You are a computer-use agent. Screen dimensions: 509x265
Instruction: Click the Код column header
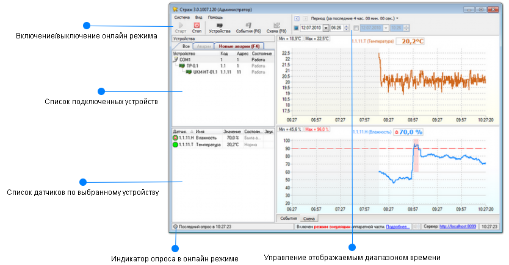pyautogui.click(x=228, y=54)
